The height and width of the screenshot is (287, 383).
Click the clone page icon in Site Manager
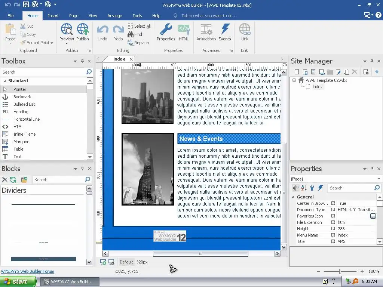tap(346, 72)
